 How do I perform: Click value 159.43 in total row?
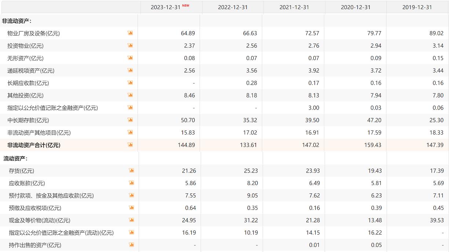[x=373, y=145]
